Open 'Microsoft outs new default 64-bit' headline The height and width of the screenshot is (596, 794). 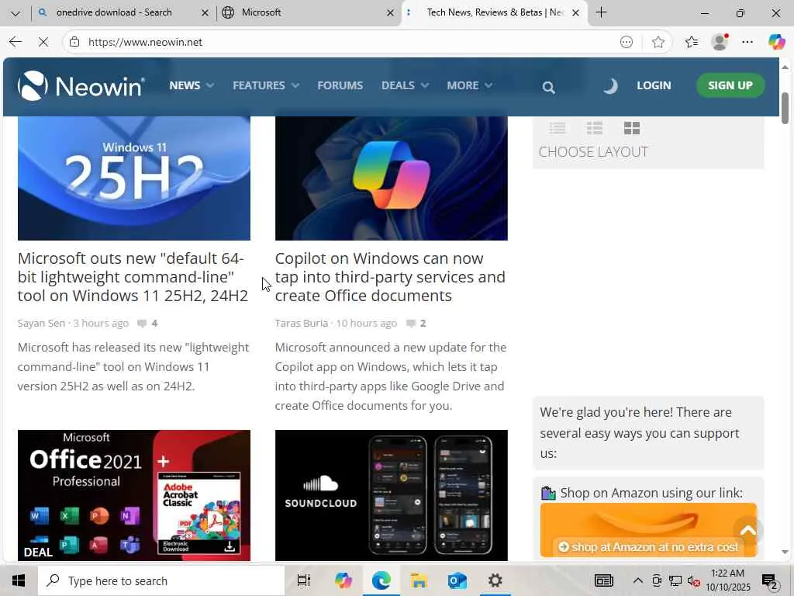coord(133,277)
